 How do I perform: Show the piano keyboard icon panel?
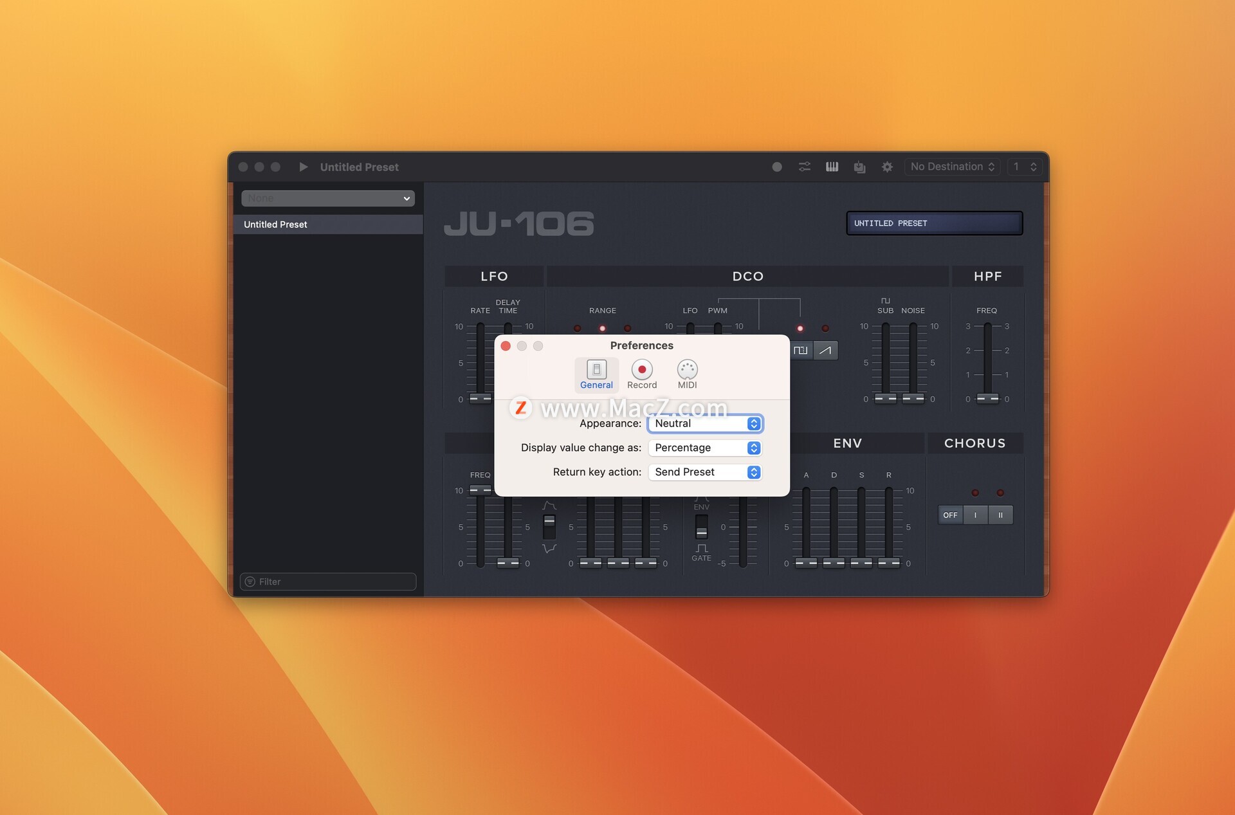click(832, 167)
